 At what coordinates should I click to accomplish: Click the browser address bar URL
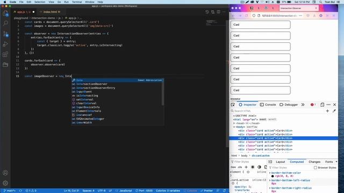click(279, 16)
